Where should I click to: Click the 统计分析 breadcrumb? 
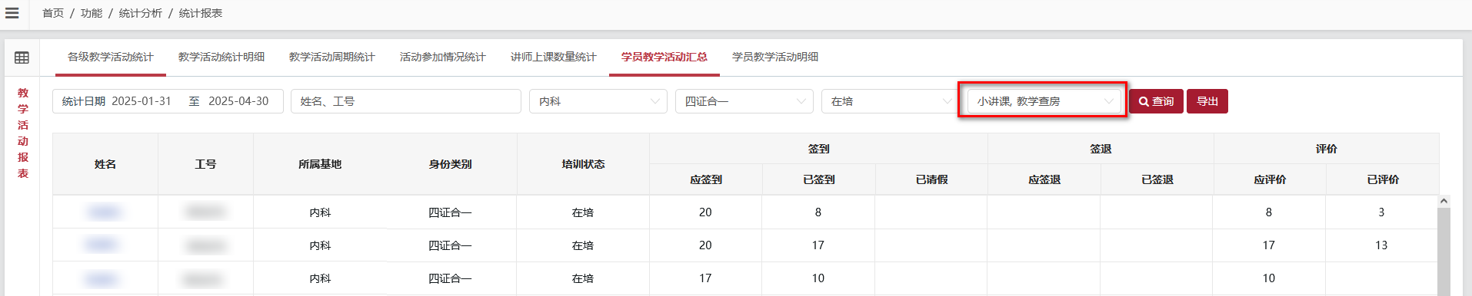(x=141, y=13)
